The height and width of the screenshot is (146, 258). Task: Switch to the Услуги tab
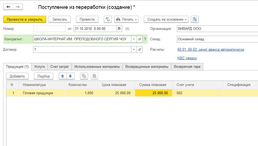pyautogui.click(x=39, y=67)
